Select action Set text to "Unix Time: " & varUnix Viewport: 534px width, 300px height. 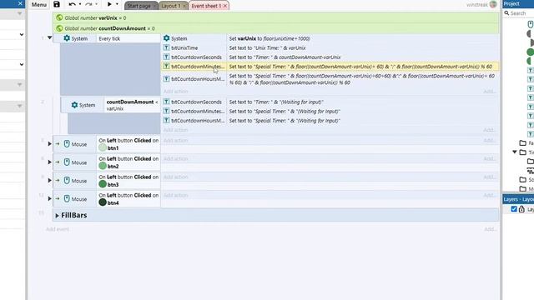[x=362, y=48]
